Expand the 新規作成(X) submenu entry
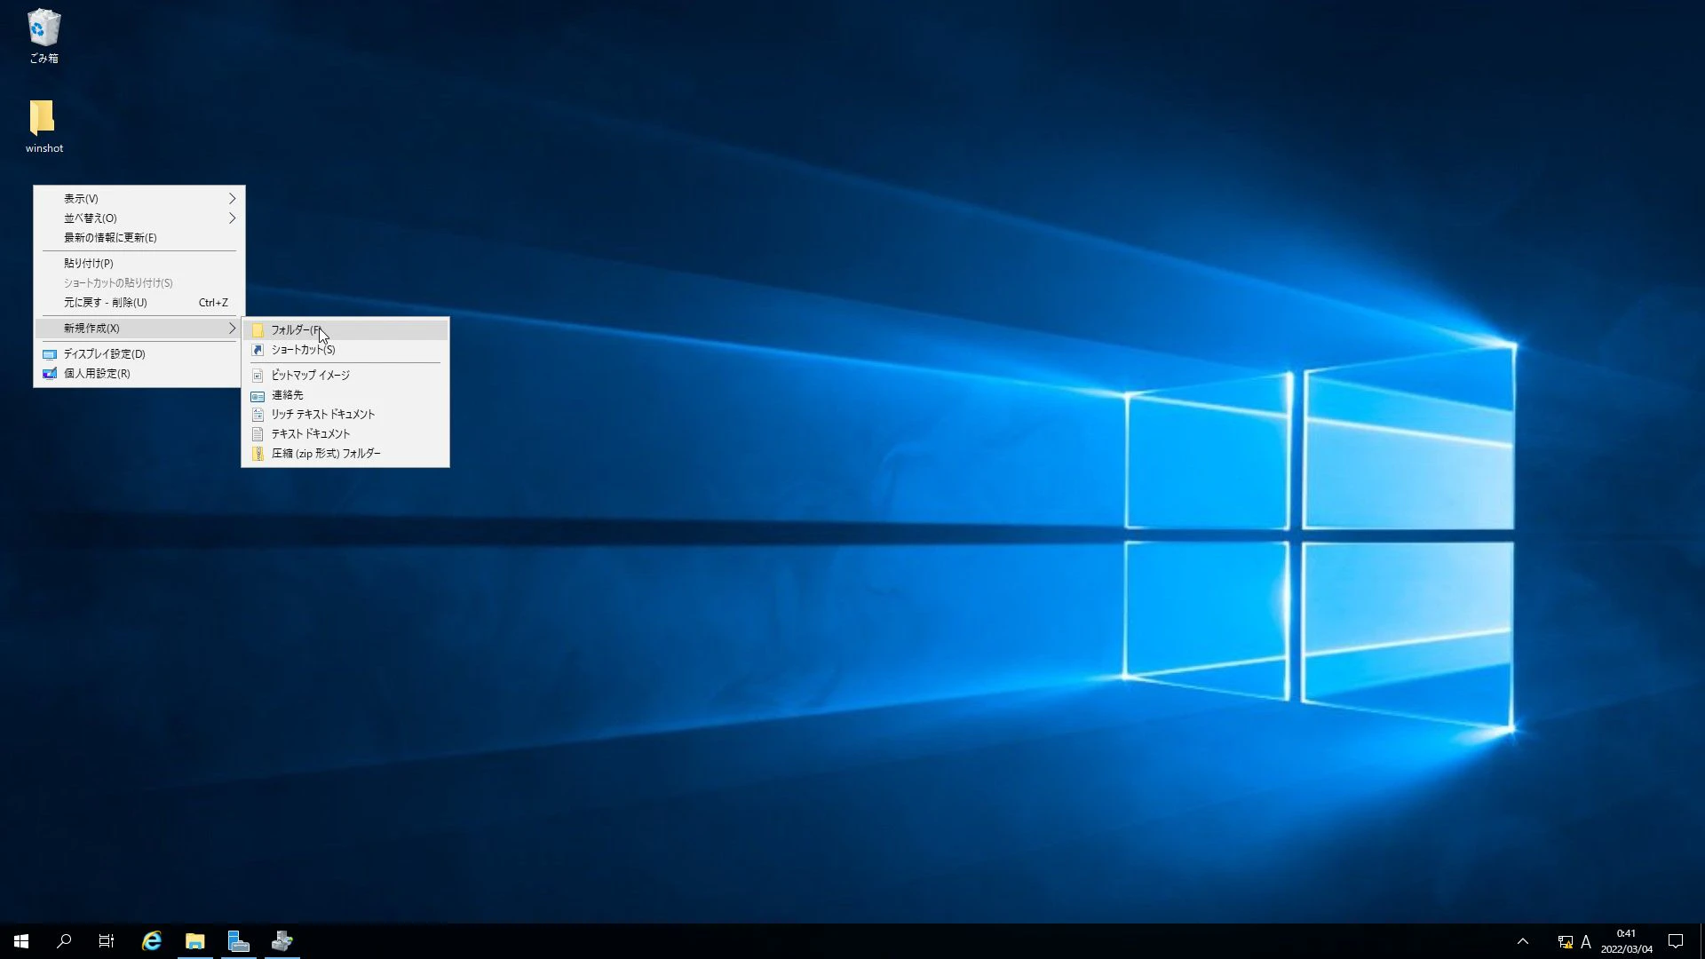The height and width of the screenshot is (959, 1705). click(139, 329)
